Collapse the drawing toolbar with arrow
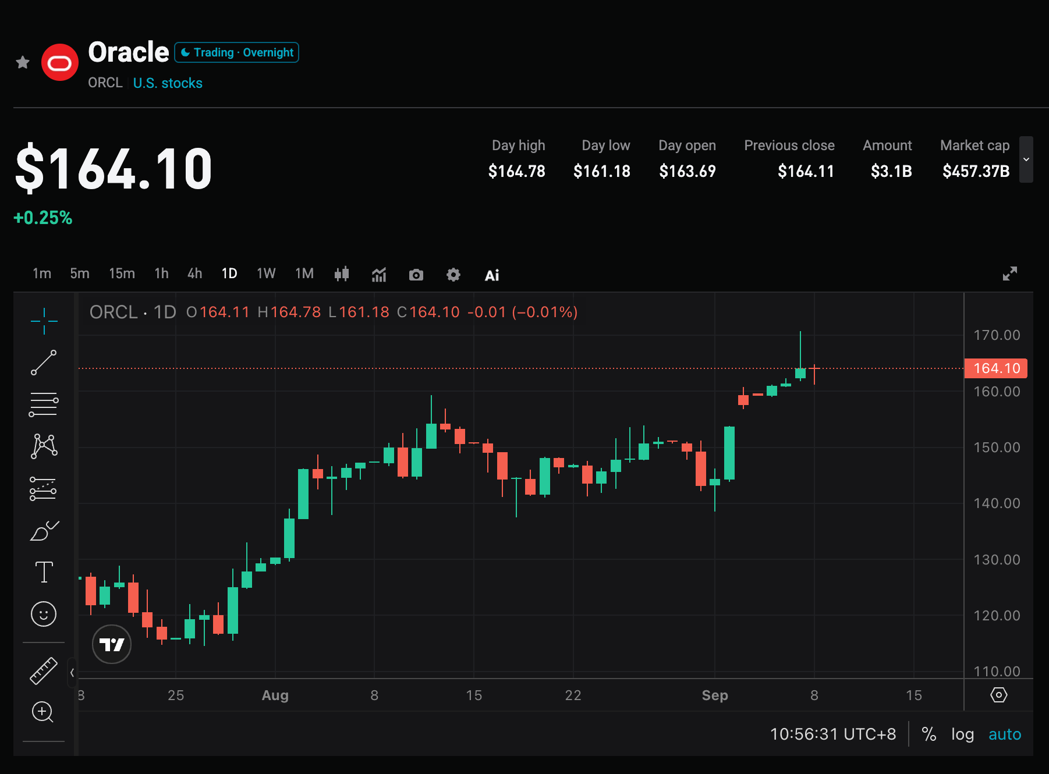This screenshot has width=1049, height=774. tap(72, 673)
